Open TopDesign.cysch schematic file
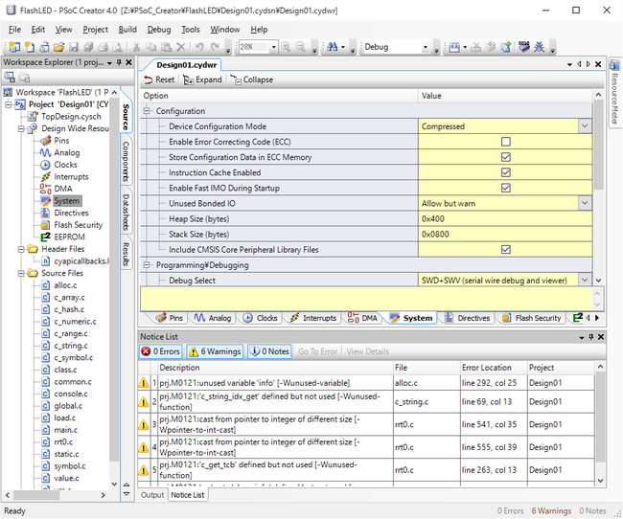 pyautogui.click(x=69, y=116)
